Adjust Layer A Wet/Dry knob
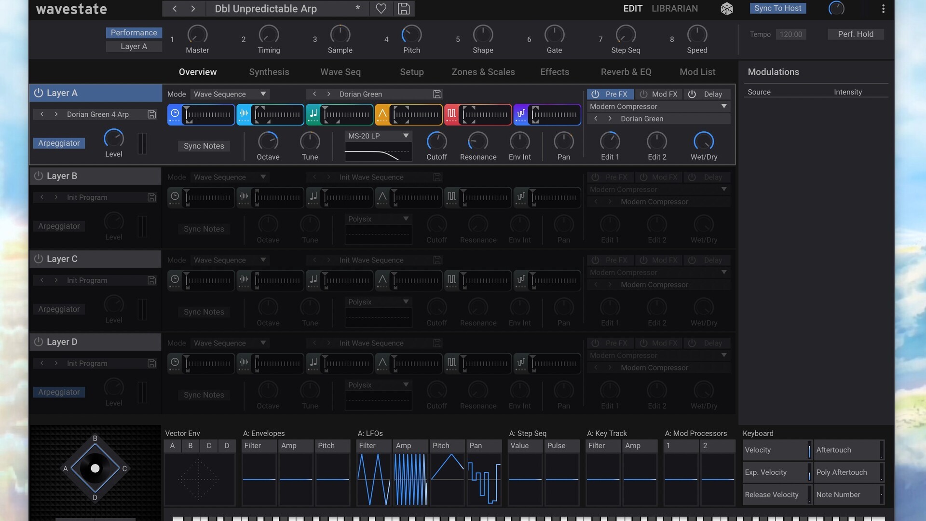926x521 pixels. (x=704, y=141)
